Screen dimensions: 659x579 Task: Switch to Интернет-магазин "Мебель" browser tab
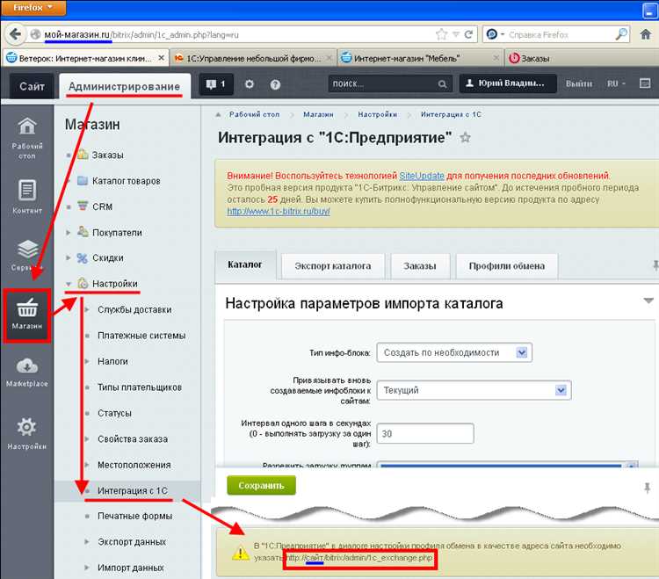click(x=420, y=58)
